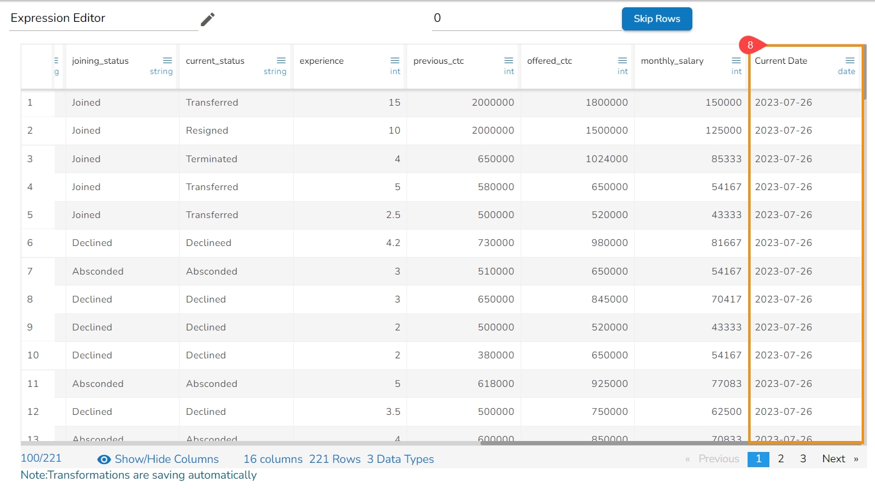This screenshot has width=875, height=489.
Task: Go to page 3 of the table
Action: (x=803, y=459)
